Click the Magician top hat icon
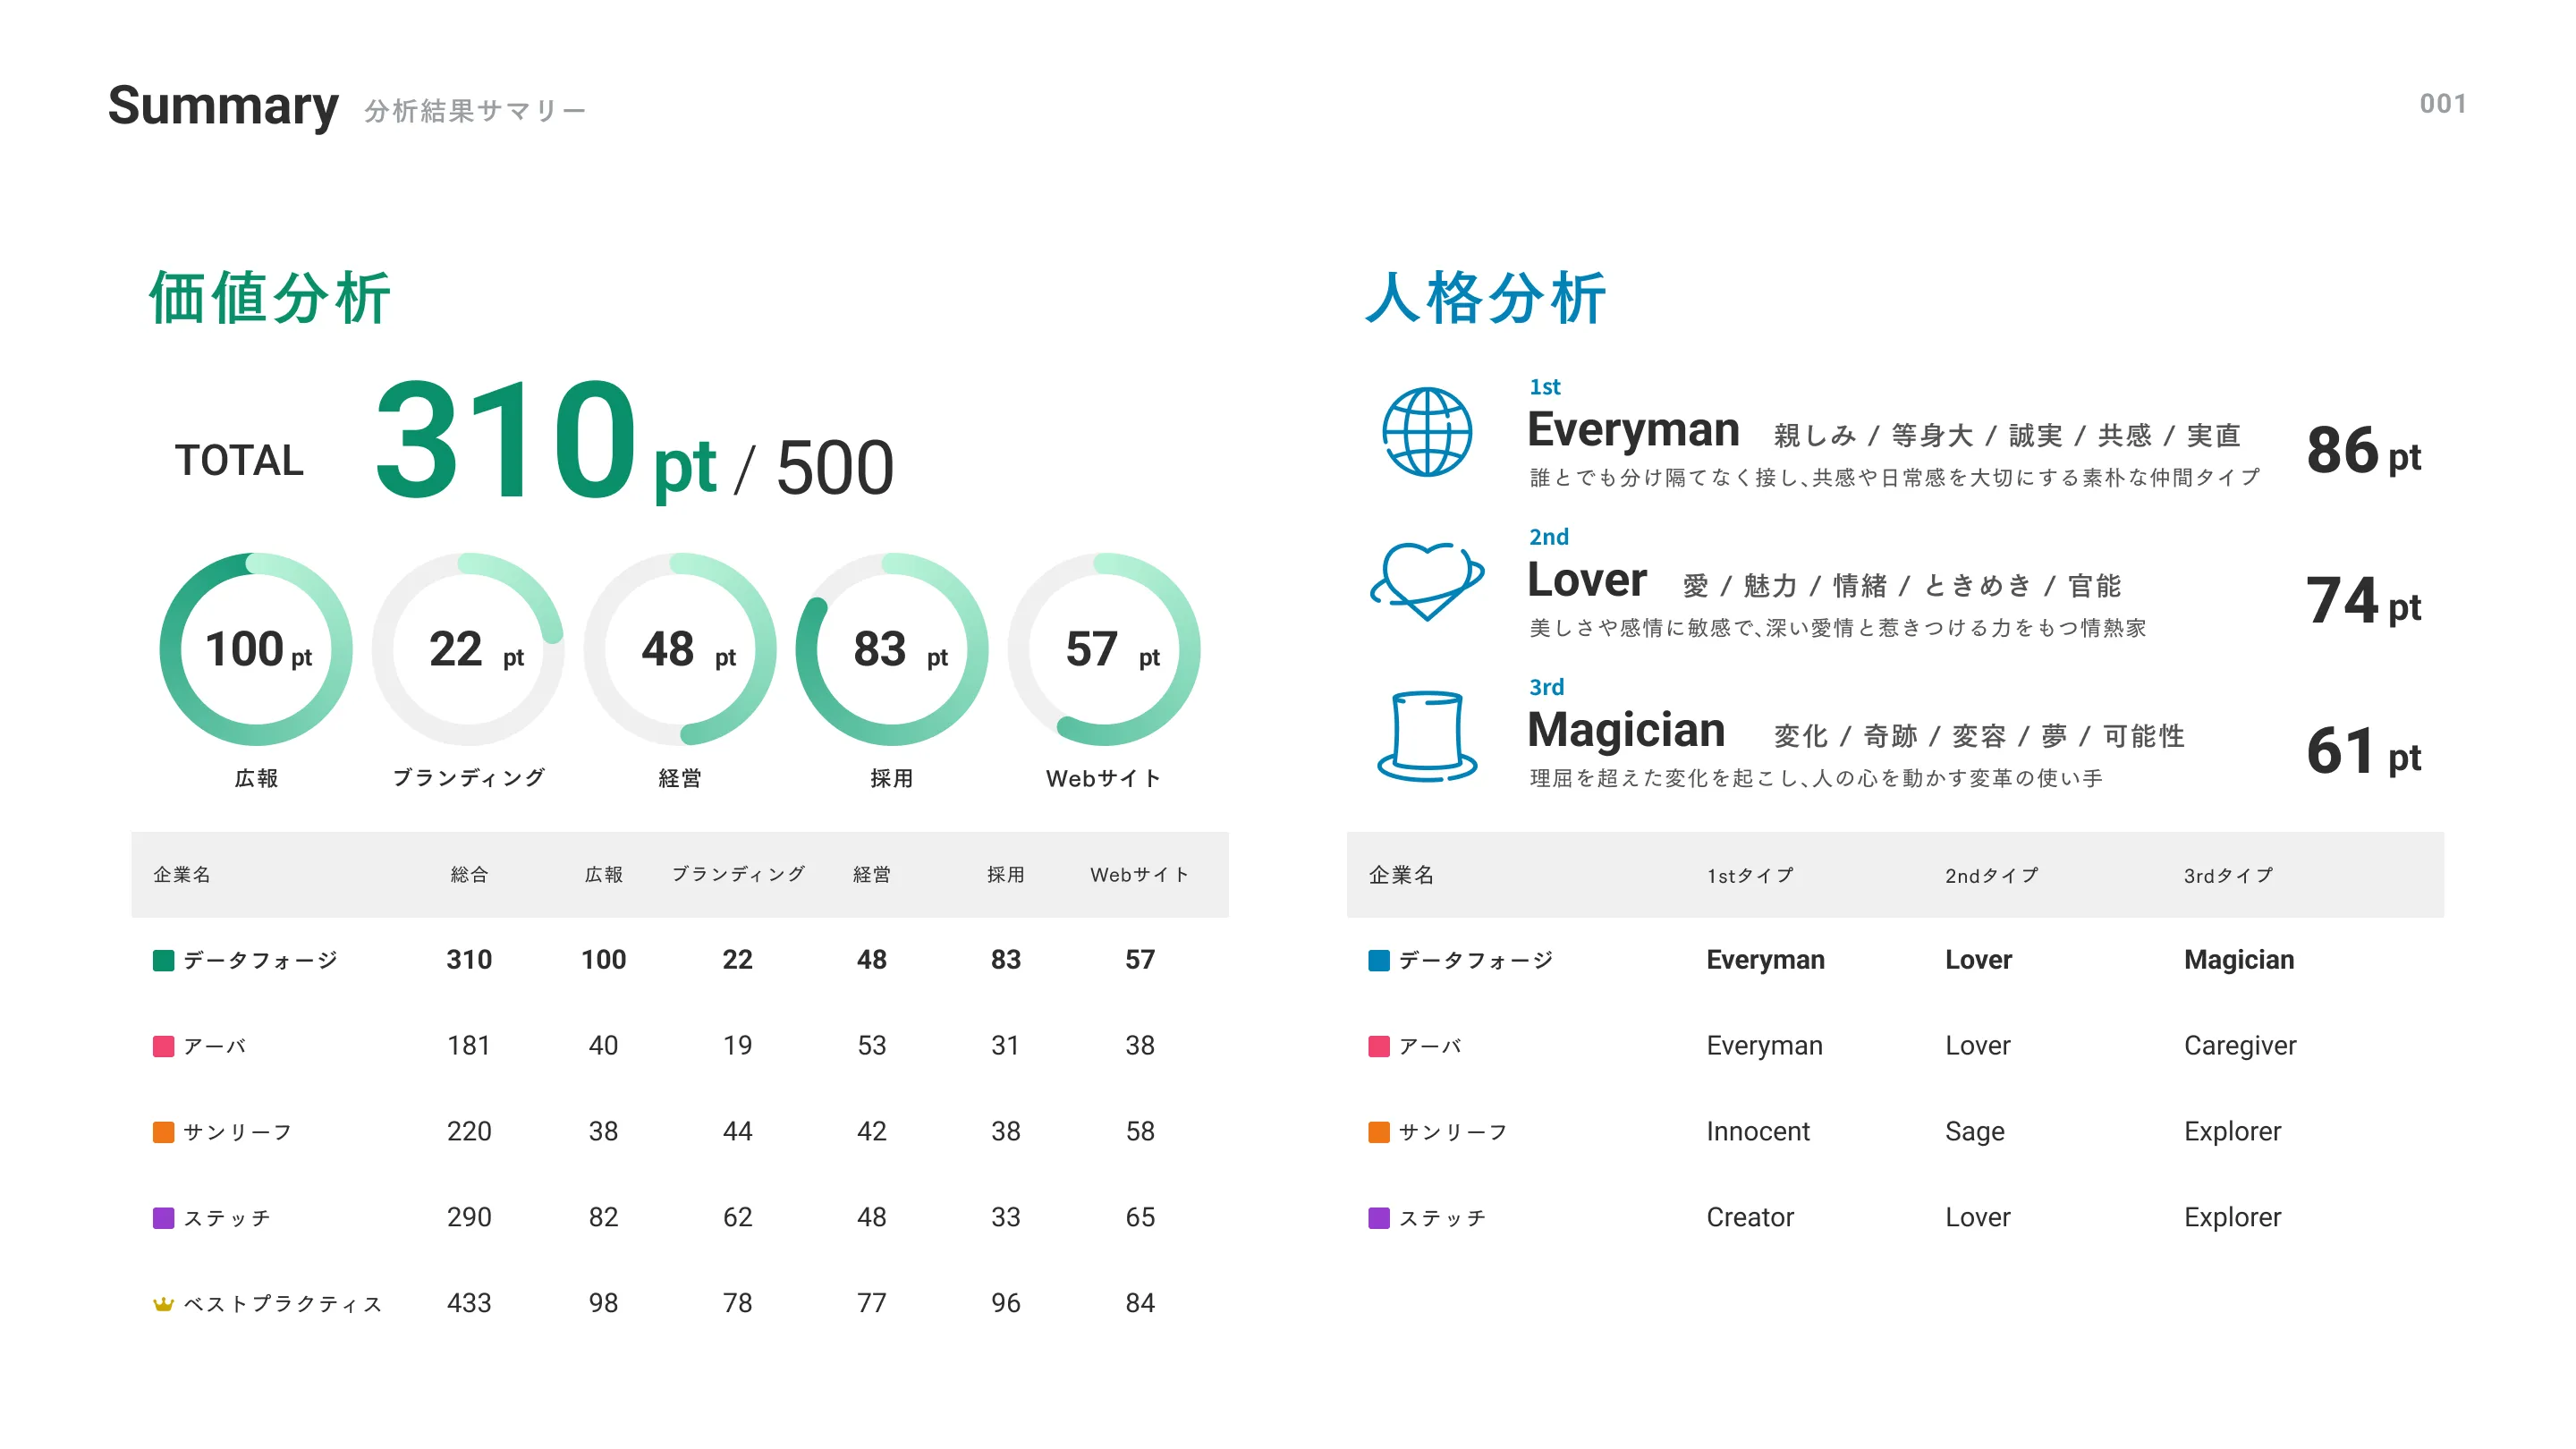Image resolution: width=2576 pixels, height=1449 pixels. [x=1427, y=735]
